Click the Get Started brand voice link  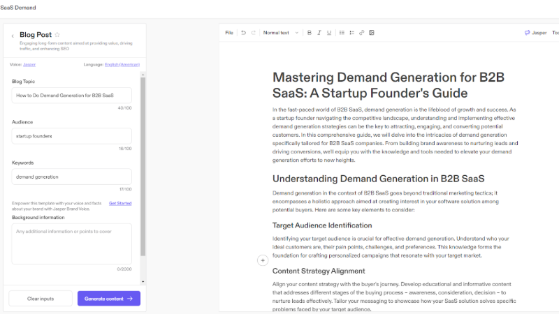[120, 204]
